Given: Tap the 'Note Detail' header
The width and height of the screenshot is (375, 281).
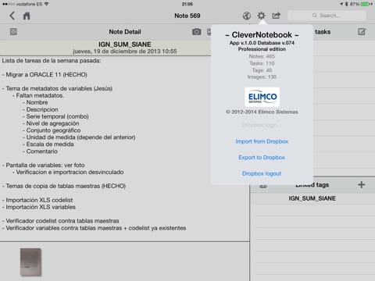Looking at the screenshot, I should 125,32.
